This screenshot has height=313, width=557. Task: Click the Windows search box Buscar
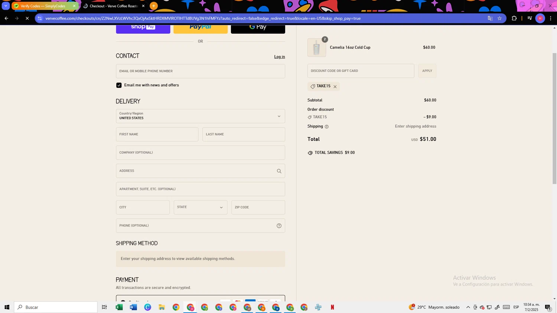coord(56,307)
